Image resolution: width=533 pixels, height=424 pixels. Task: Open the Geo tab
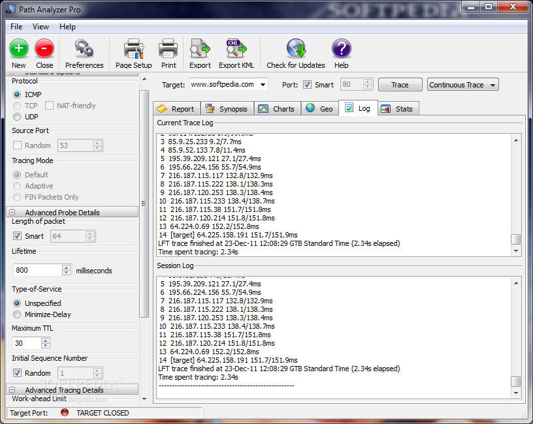click(319, 109)
